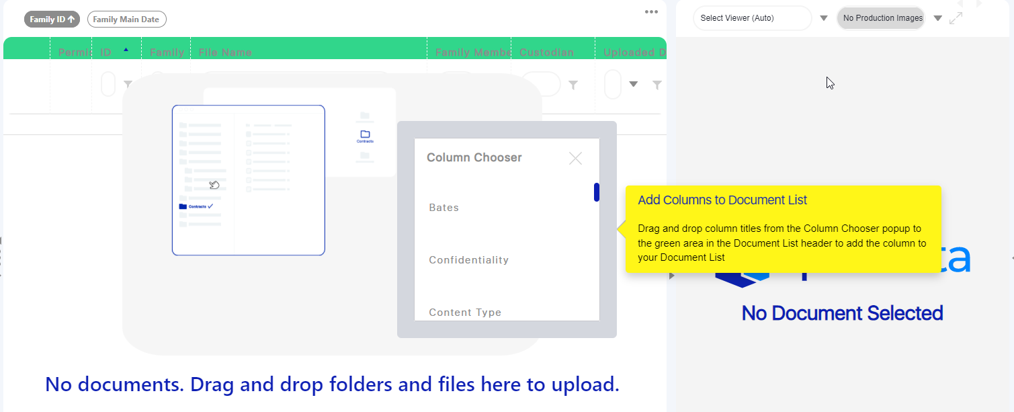
Task: Click the filter funnel in the ID column
Action: click(128, 83)
